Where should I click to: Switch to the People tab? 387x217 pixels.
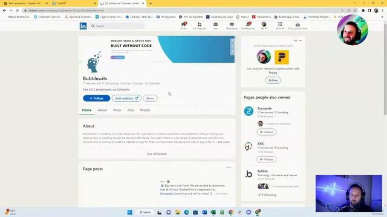click(145, 110)
